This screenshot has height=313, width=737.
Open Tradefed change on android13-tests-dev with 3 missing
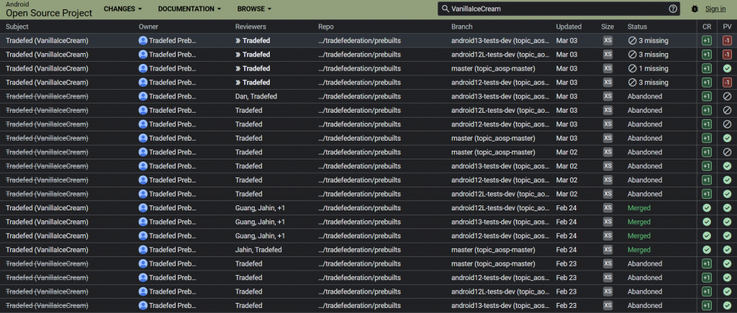47,41
